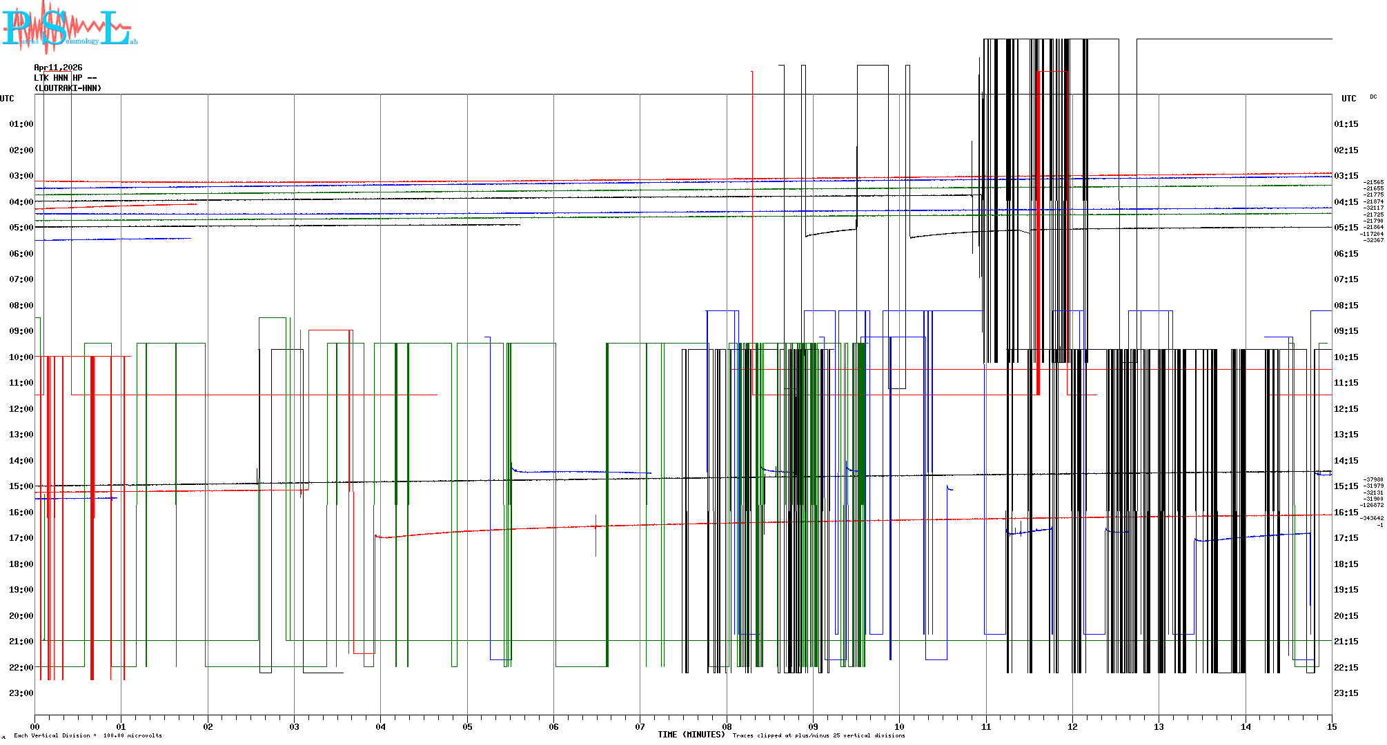Click minute marker 15 on bottom time axis

(1332, 726)
